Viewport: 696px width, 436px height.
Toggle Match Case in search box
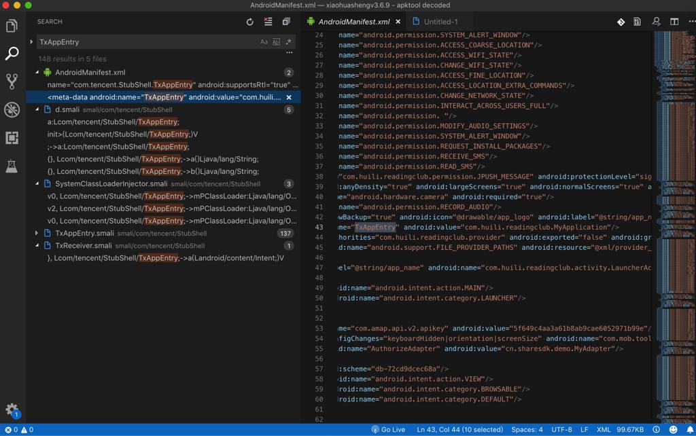click(x=264, y=42)
